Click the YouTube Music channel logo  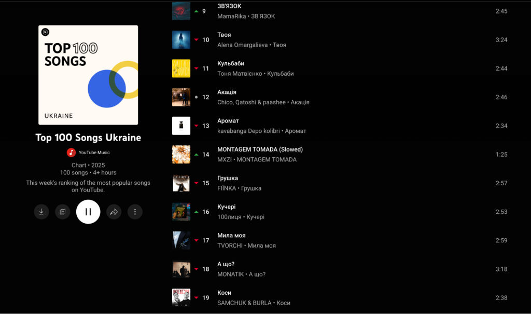click(x=71, y=153)
